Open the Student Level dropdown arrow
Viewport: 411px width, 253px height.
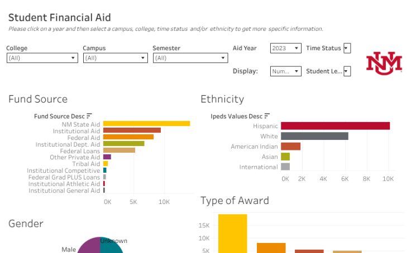click(347, 71)
